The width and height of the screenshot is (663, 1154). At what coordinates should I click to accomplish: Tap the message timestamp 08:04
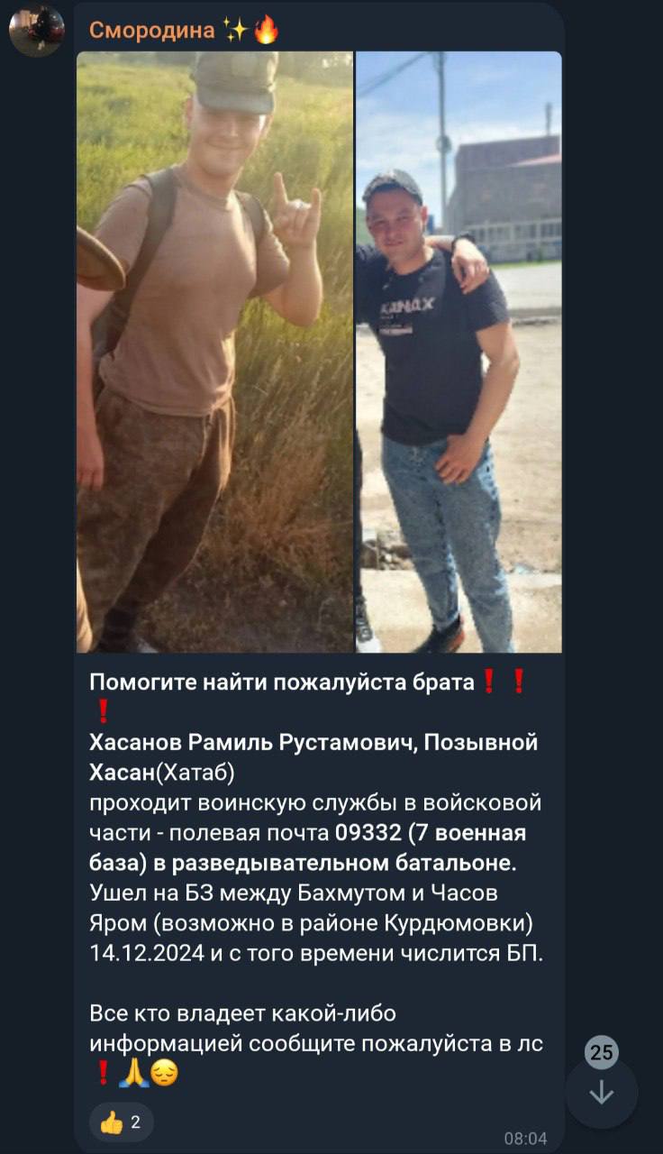[525, 1139]
